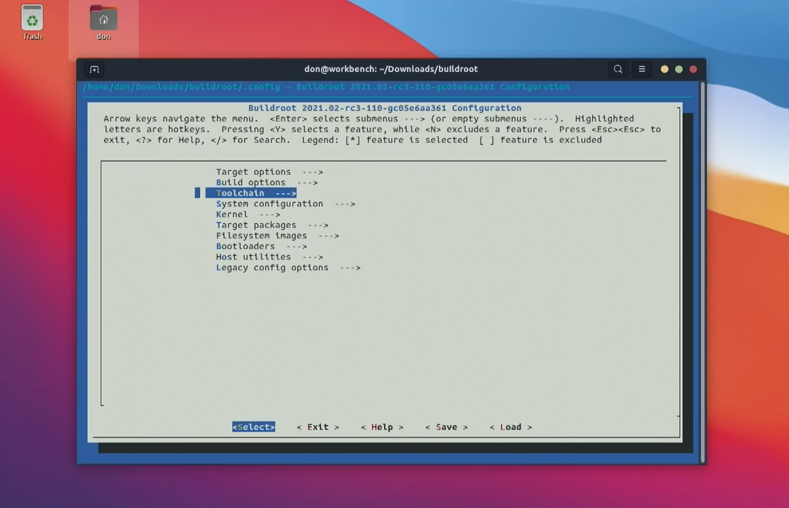The image size is (789, 508).
Task: Open the Bootloaders submenu
Action: (x=244, y=246)
